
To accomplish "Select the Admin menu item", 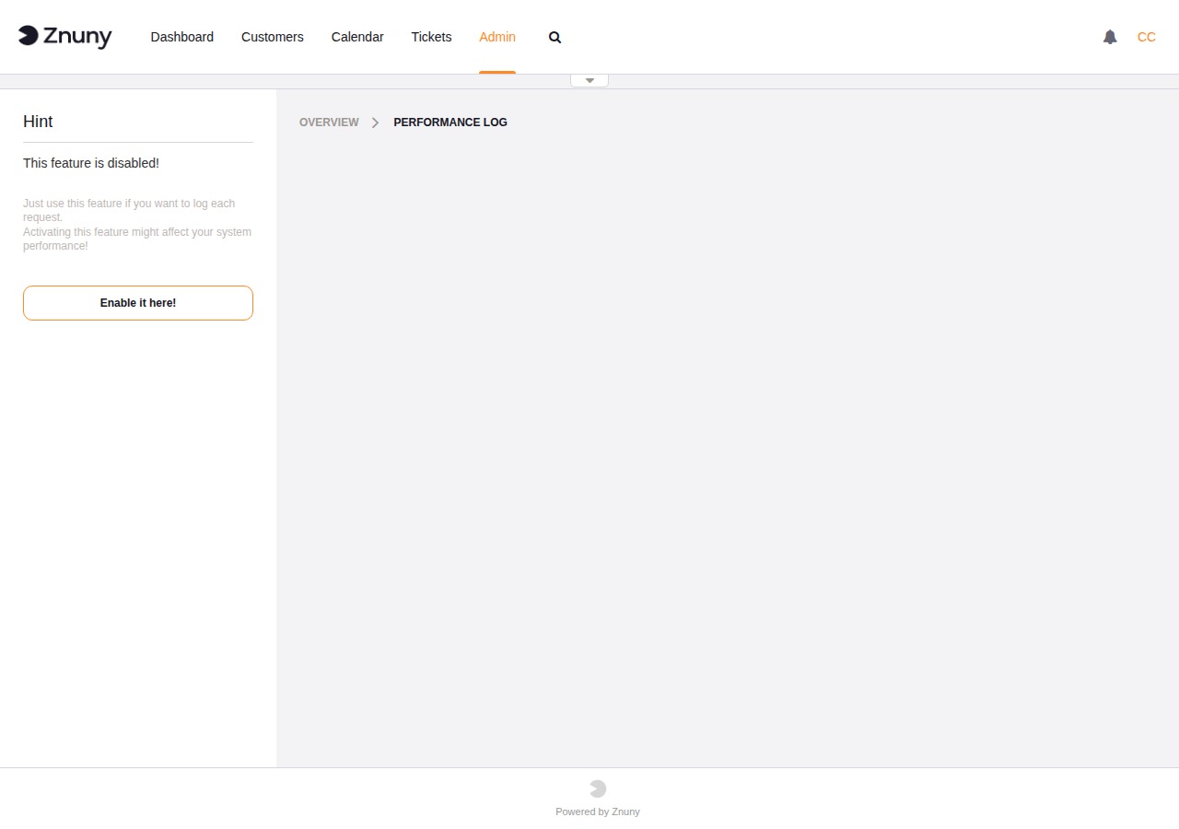I will [x=497, y=37].
